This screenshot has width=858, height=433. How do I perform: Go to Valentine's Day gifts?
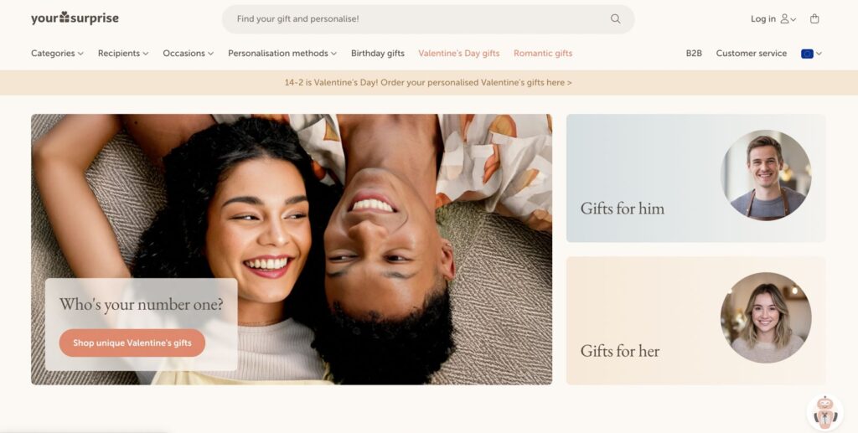click(x=459, y=53)
